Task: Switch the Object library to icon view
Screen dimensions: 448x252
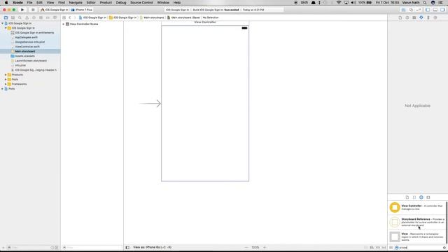Action: 391,247
